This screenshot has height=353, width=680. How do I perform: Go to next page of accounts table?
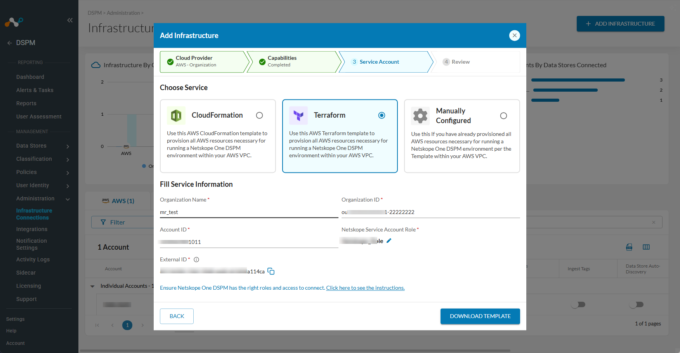coord(142,325)
